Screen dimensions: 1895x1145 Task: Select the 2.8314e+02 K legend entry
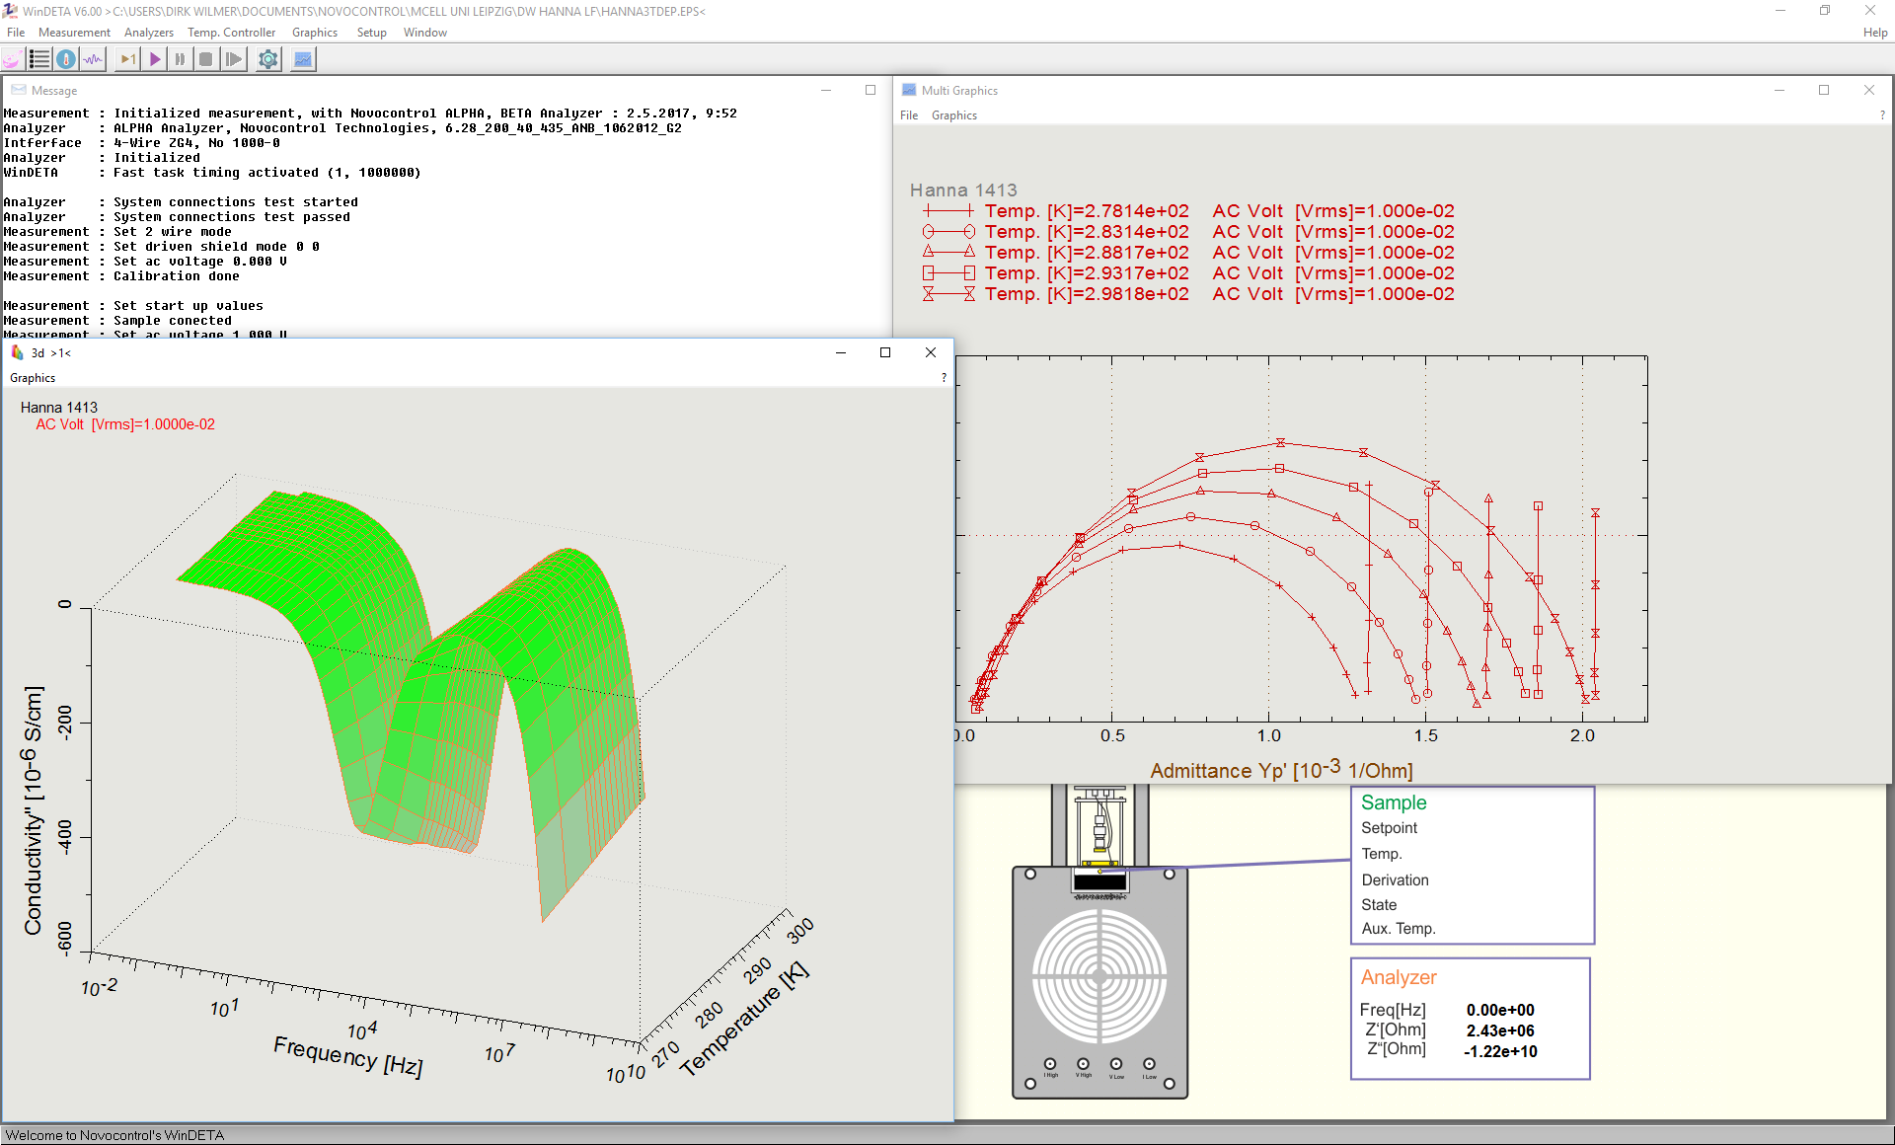1188,232
